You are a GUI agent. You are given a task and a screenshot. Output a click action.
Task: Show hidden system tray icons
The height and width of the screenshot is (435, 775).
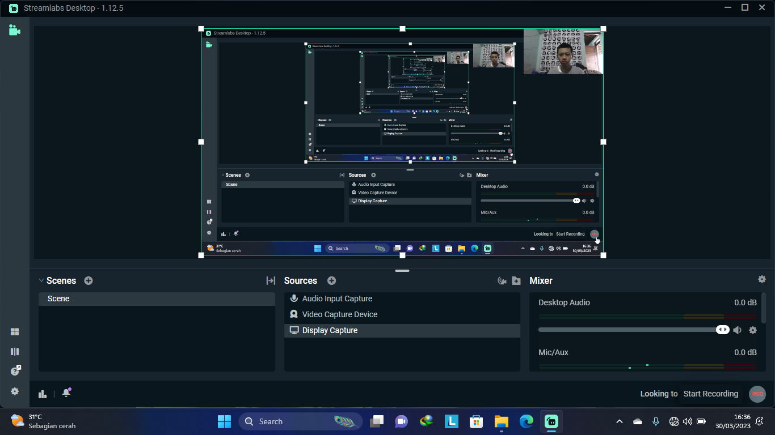point(620,421)
